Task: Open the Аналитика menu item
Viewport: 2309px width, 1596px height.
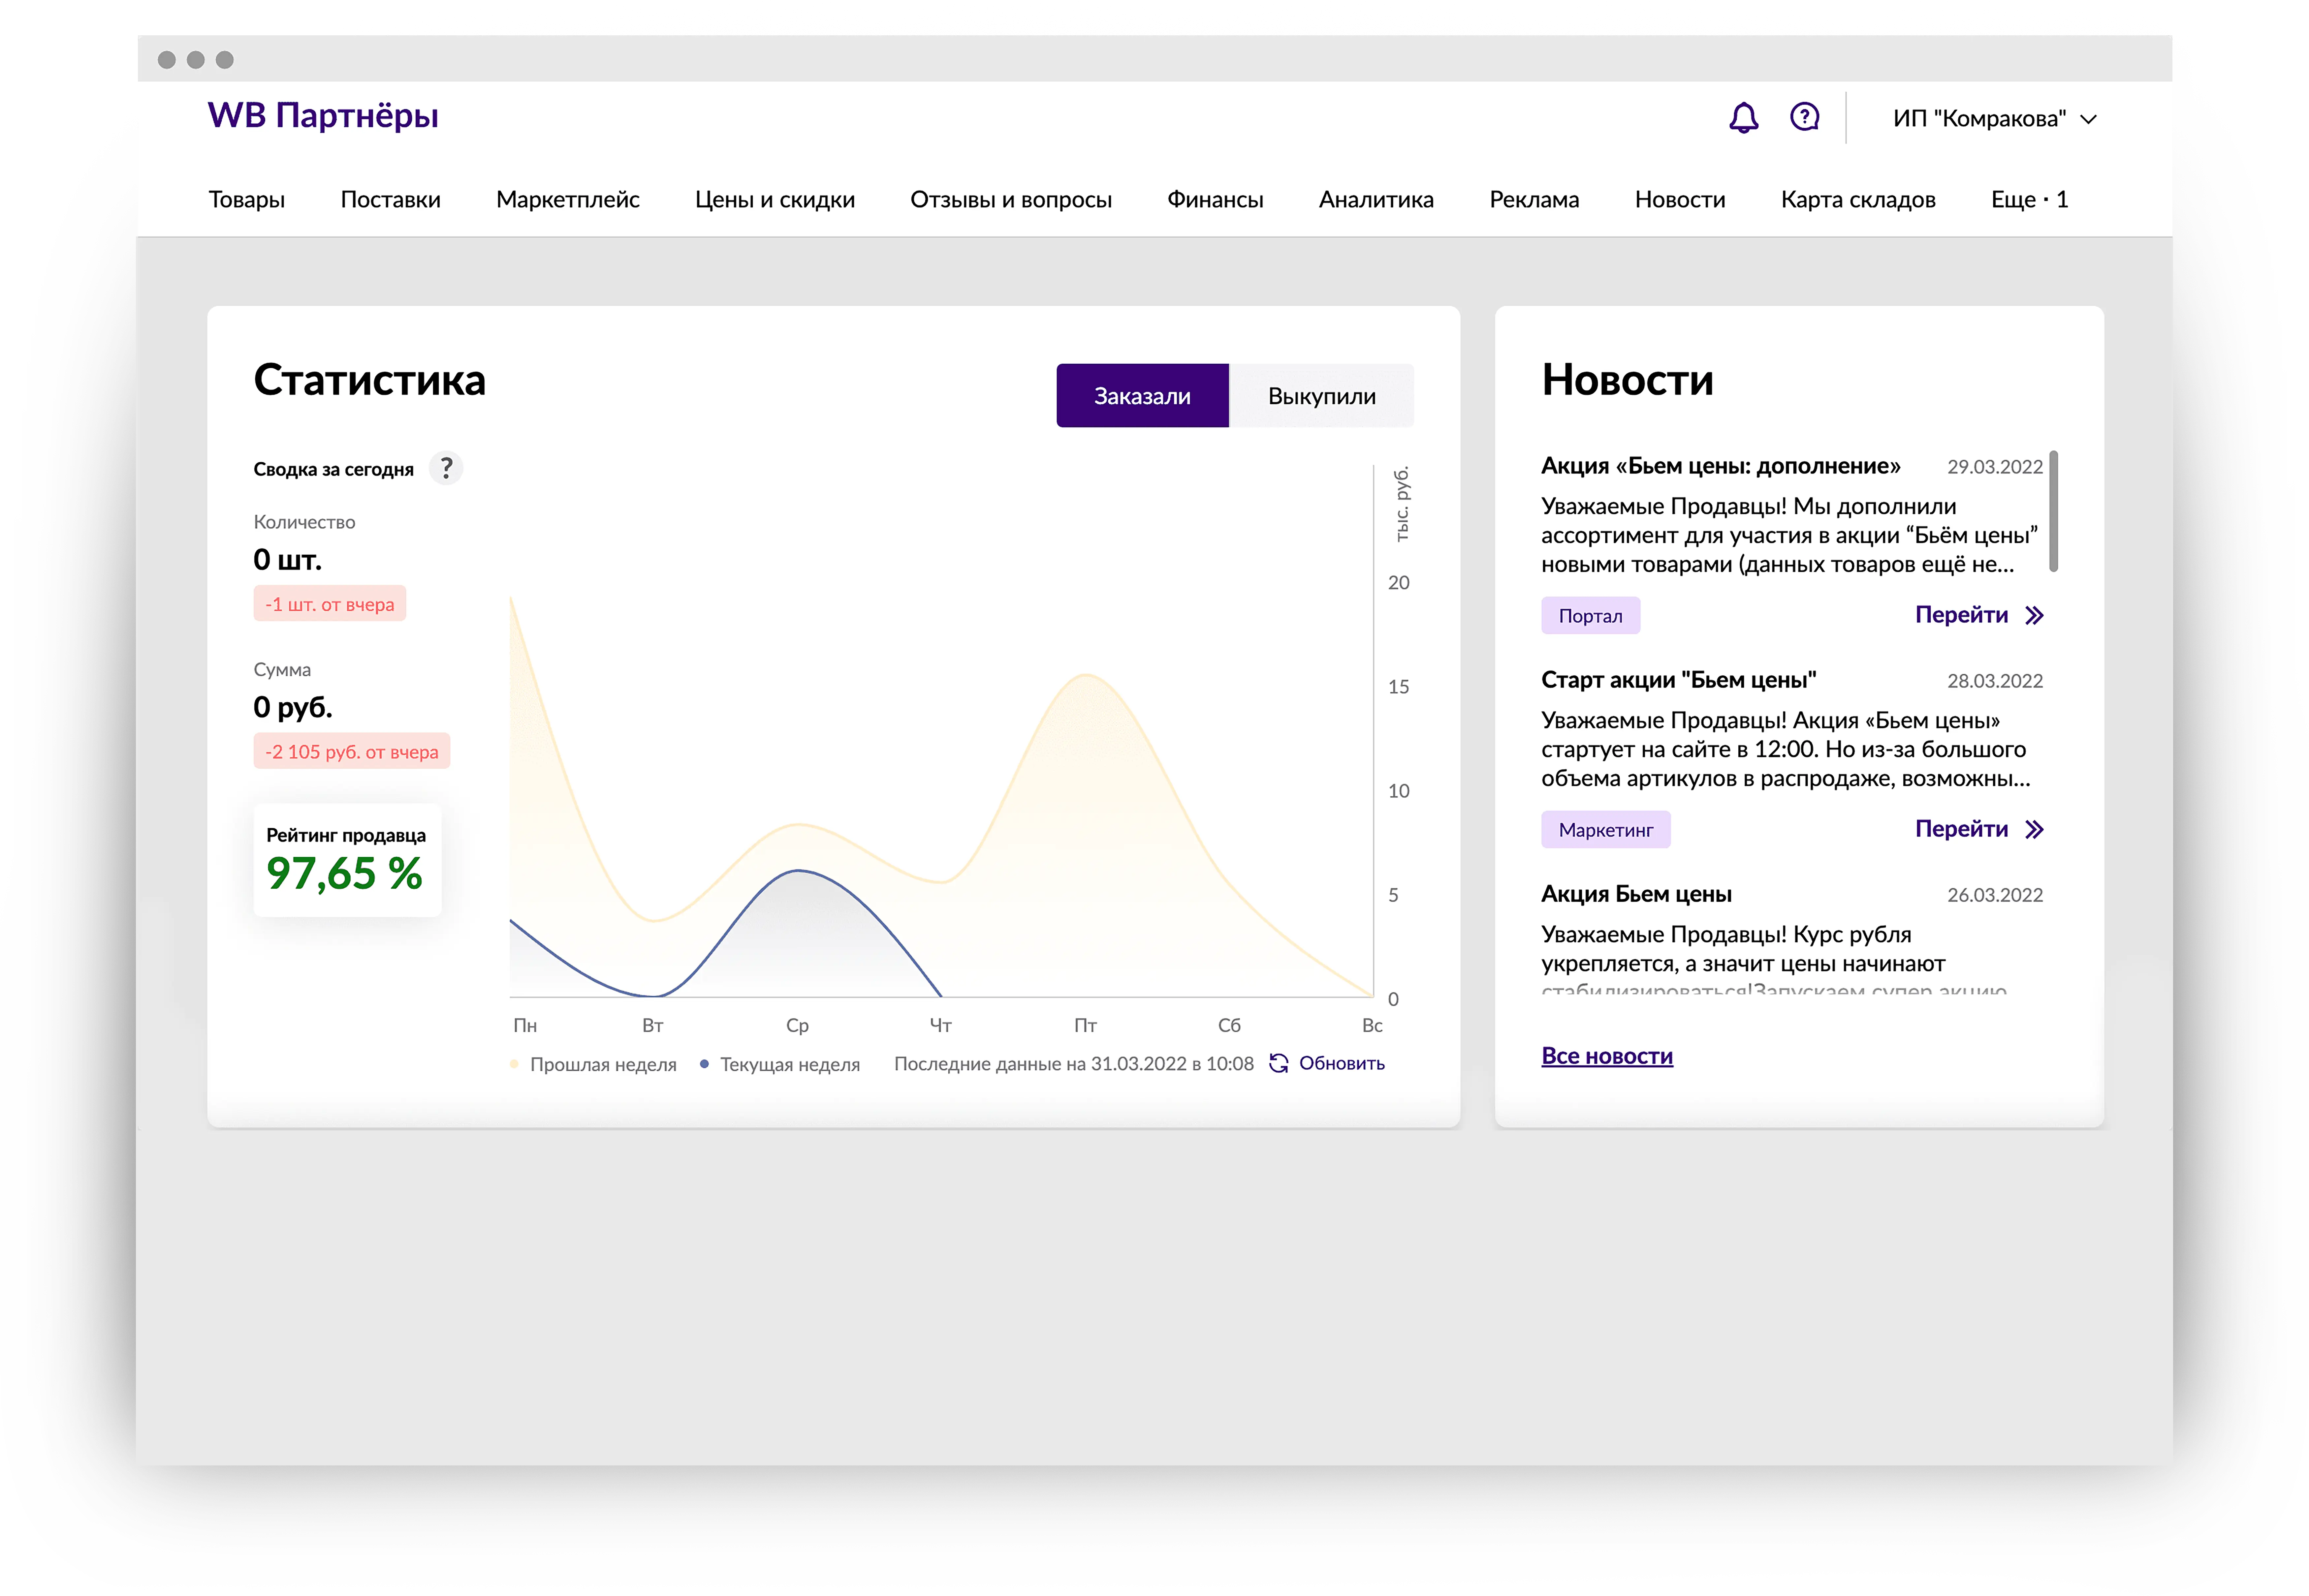Action: [x=1376, y=199]
